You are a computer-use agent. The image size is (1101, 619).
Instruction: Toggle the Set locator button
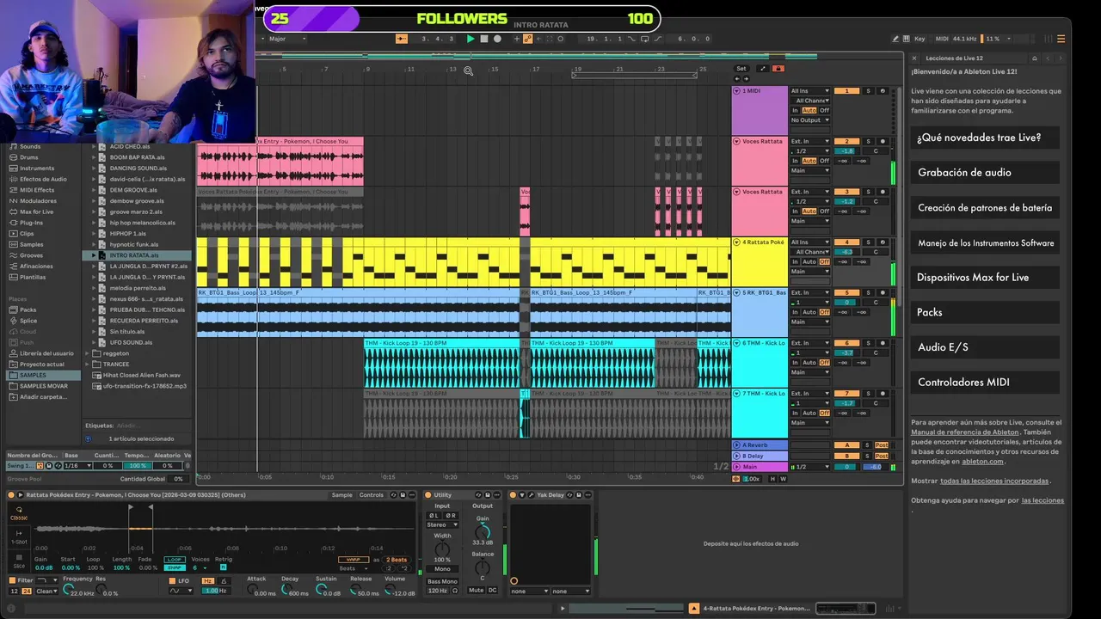pyautogui.click(x=741, y=68)
